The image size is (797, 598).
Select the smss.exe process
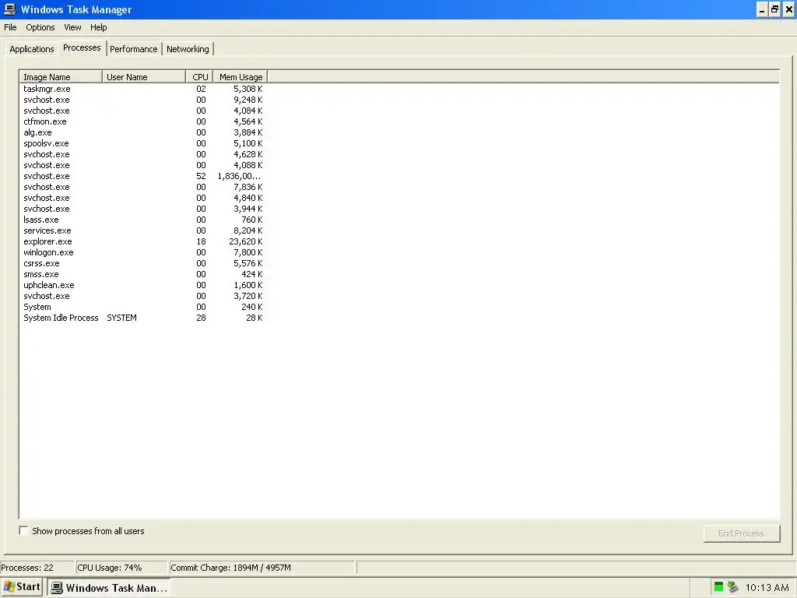click(x=143, y=275)
